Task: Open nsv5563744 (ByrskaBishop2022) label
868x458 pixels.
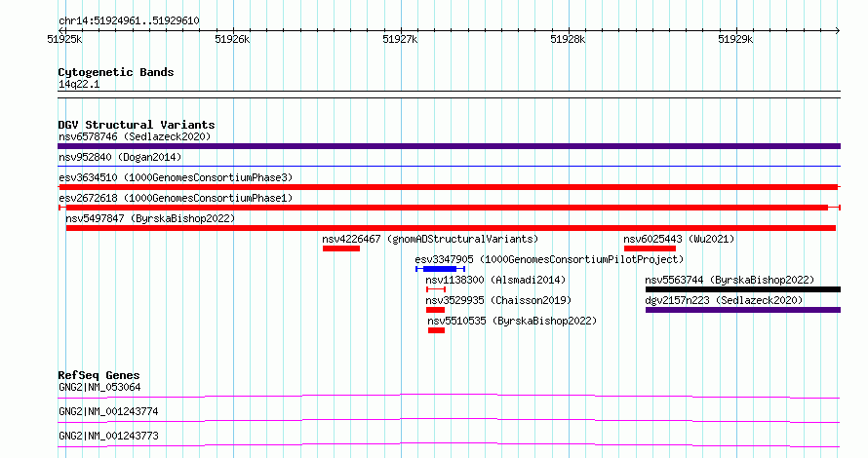Action: [730, 280]
